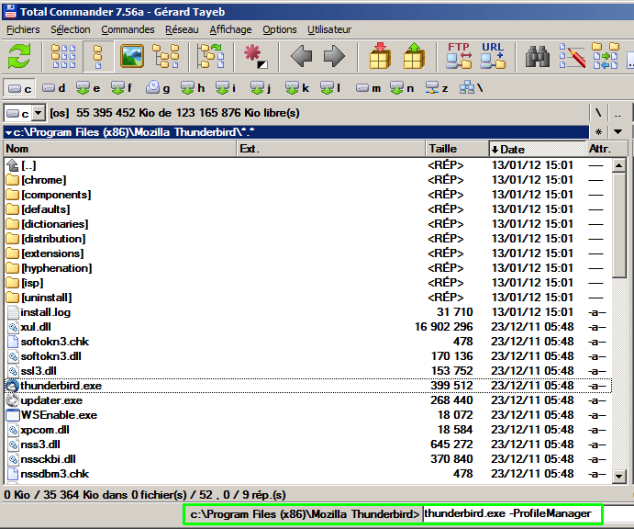Screen dimensions: 634x529
Task: Select the nssckbi.dll file
Action: tap(308, 459)
